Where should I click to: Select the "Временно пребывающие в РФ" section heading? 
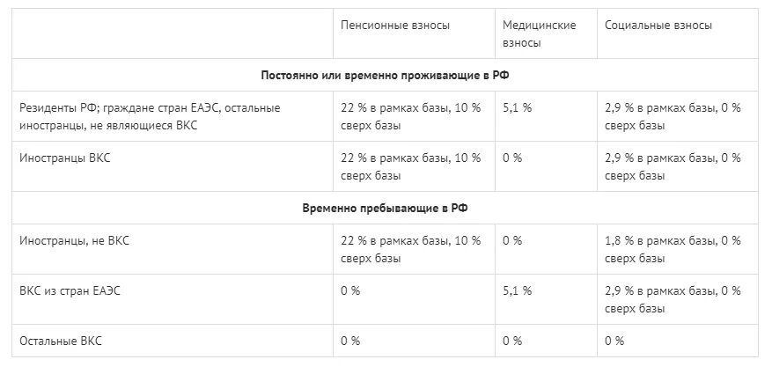point(386,208)
